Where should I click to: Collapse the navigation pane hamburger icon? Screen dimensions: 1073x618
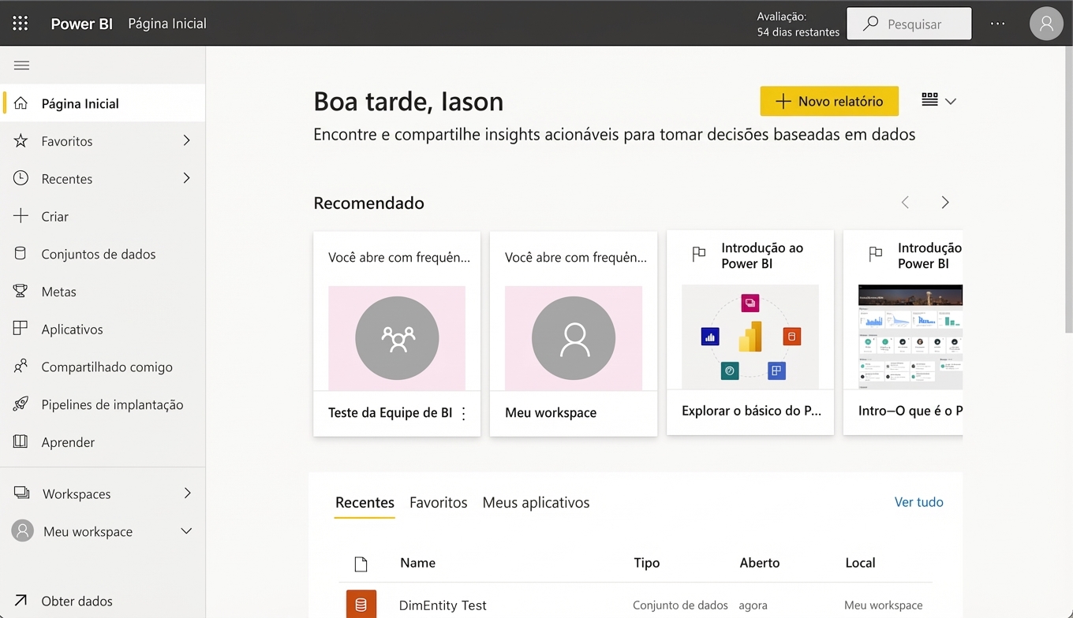tap(21, 65)
